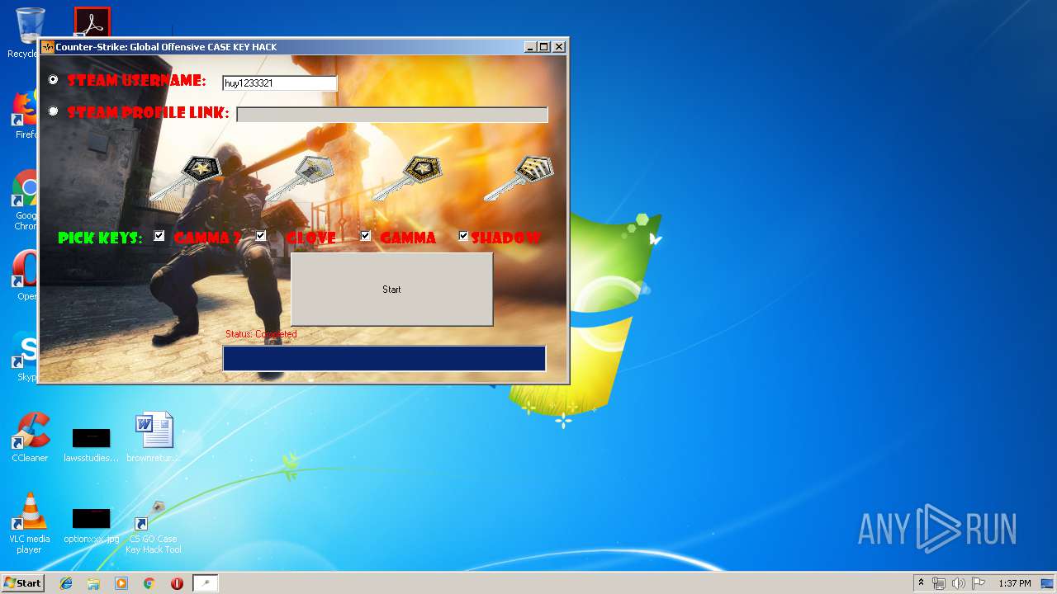Uncheck the Glove key checkbox

point(261,236)
